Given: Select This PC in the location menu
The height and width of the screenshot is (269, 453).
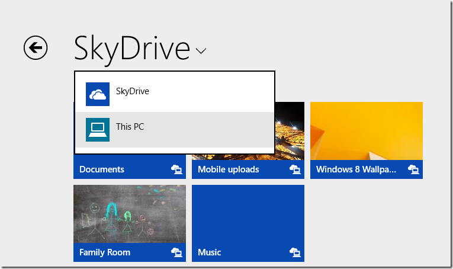Looking at the screenshot, I should click(175, 130).
